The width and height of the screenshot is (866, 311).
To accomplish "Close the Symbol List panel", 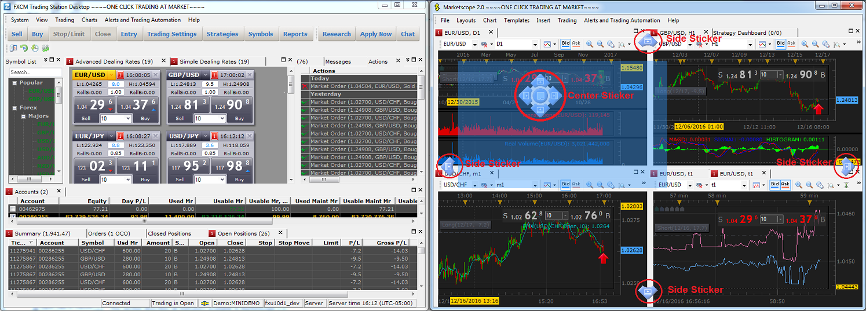I will click(x=59, y=60).
